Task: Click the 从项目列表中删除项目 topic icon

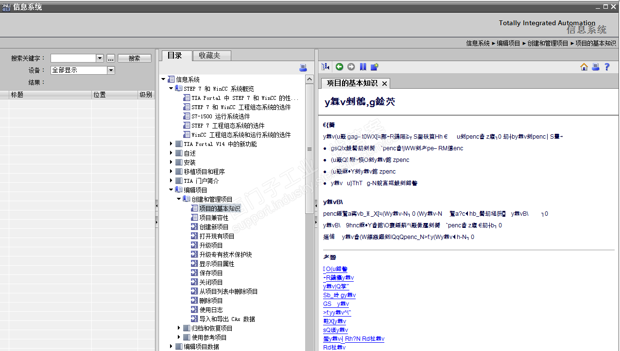Action: point(194,291)
